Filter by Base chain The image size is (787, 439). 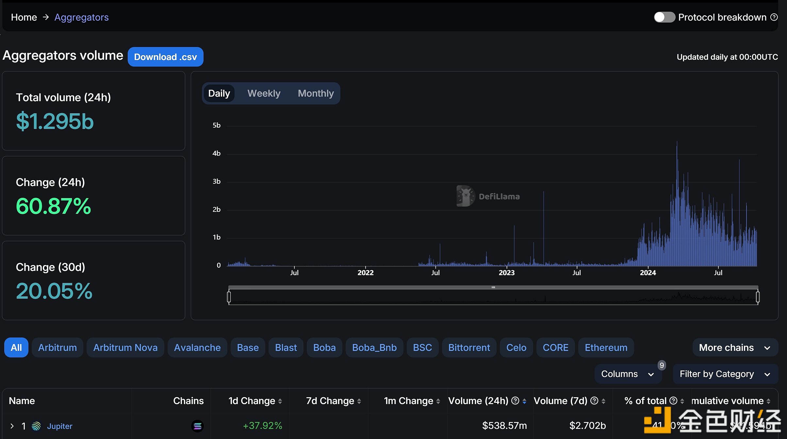(x=248, y=348)
